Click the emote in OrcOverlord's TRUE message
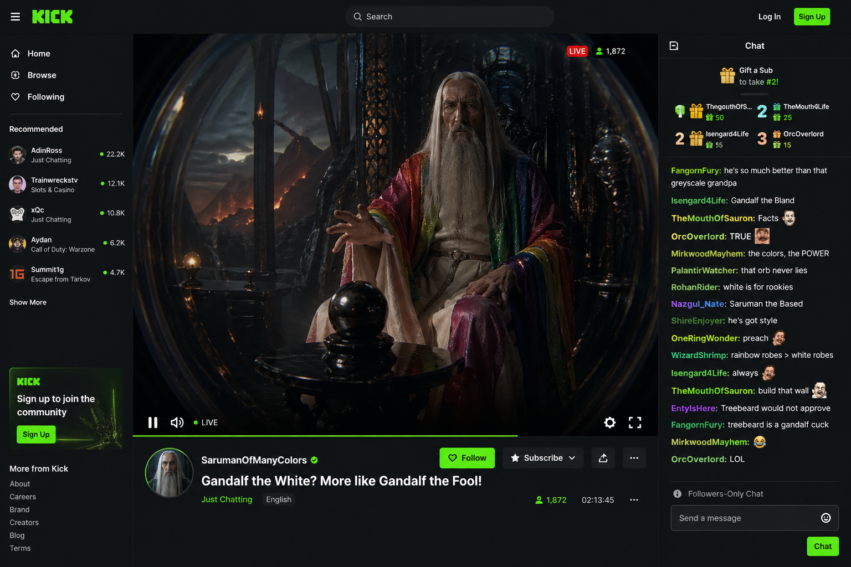 762,236
